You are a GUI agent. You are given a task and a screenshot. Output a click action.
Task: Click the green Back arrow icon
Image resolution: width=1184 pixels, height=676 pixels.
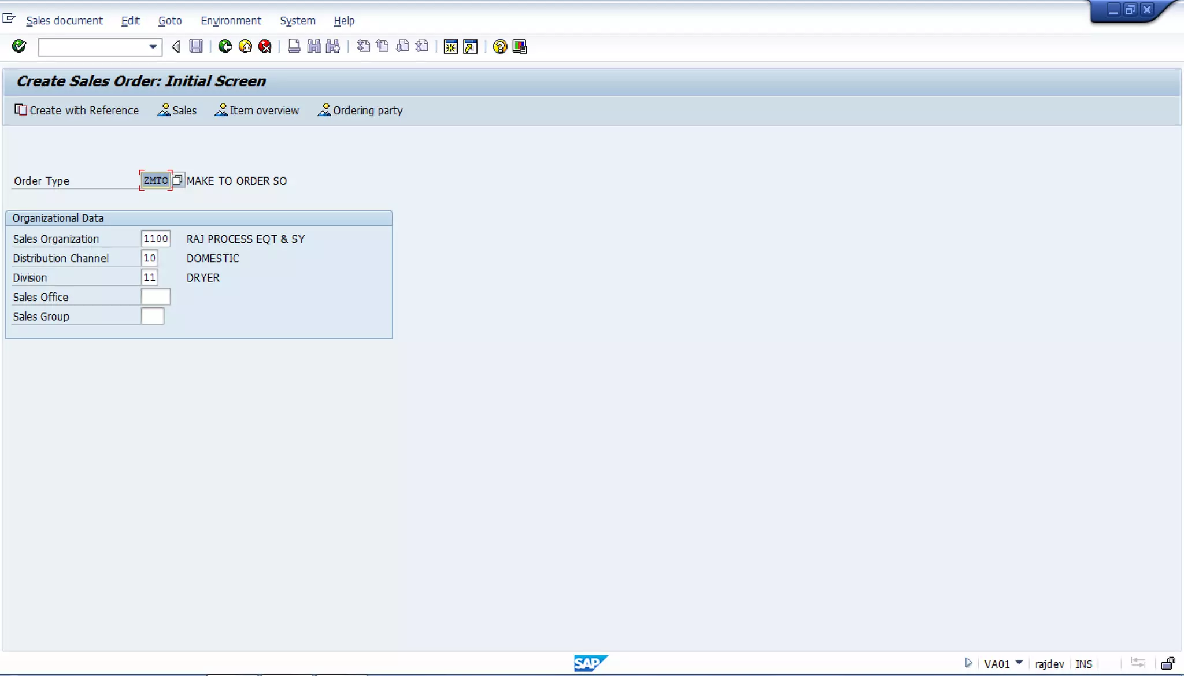click(x=225, y=46)
